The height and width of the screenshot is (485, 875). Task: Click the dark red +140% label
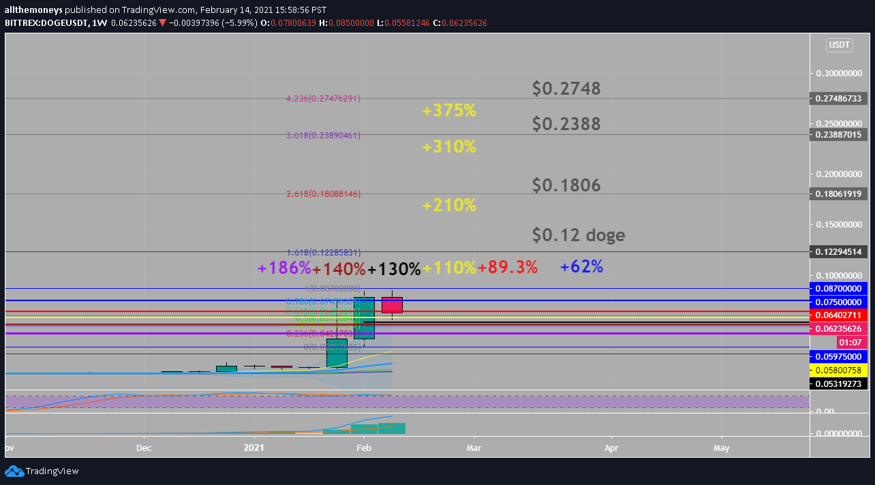pyautogui.click(x=339, y=268)
